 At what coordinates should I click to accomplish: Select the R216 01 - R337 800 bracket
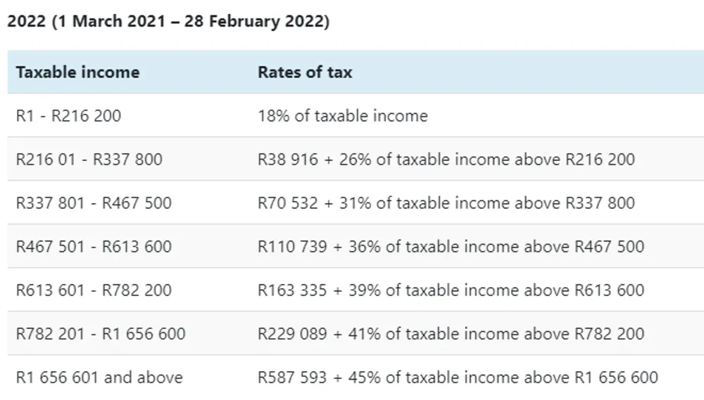pyautogui.click(x=89, y=159)
